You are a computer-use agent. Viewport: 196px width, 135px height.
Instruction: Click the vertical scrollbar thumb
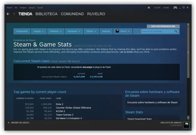(x=188, y=52)
